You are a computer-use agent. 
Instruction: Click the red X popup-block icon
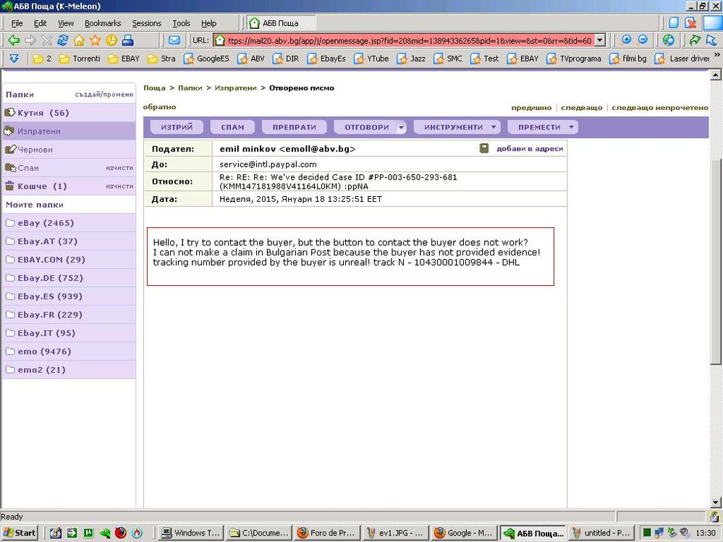click(x=690, y=22)
